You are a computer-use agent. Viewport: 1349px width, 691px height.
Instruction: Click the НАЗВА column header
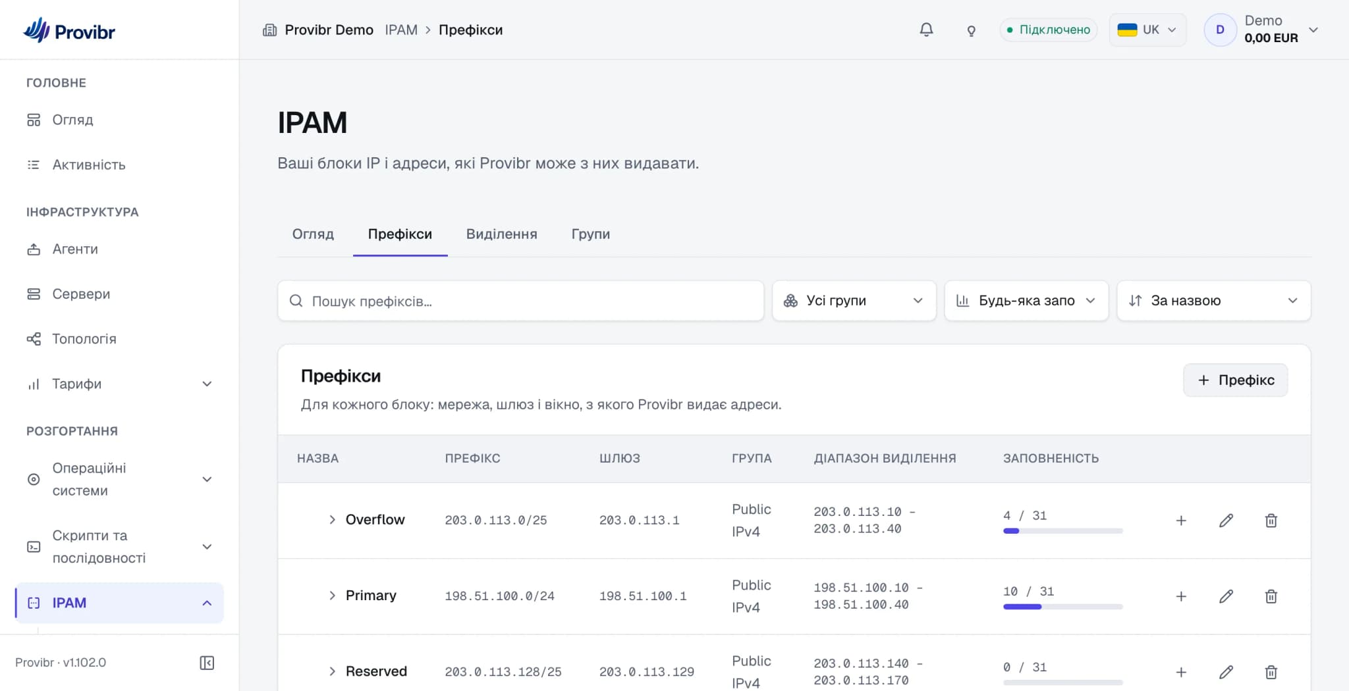317,458
